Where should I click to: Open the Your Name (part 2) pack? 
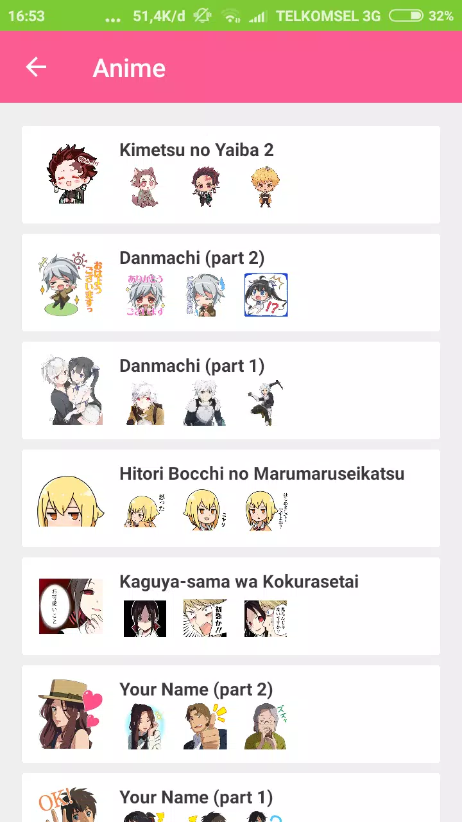[231, 714]
